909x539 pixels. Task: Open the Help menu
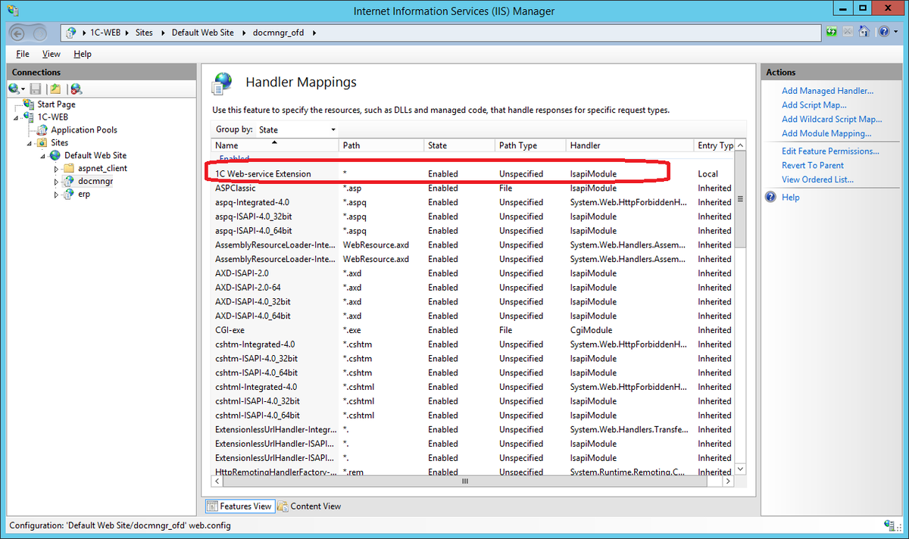tap(83, 54)
